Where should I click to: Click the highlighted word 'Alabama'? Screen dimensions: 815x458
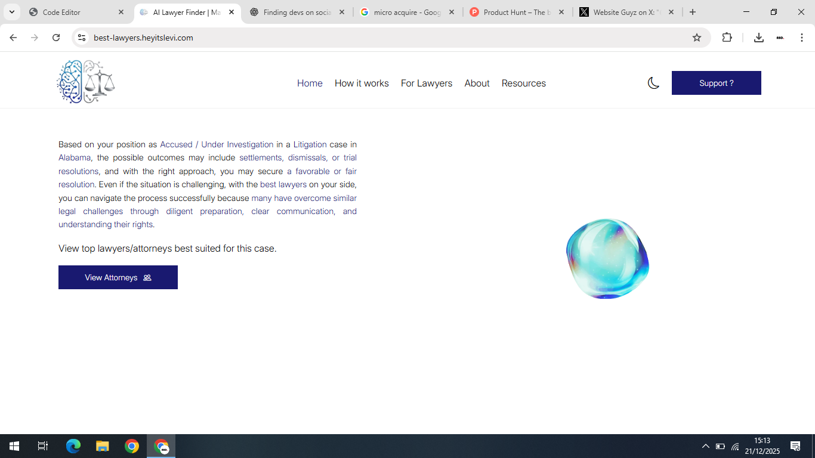click(75, 157)
